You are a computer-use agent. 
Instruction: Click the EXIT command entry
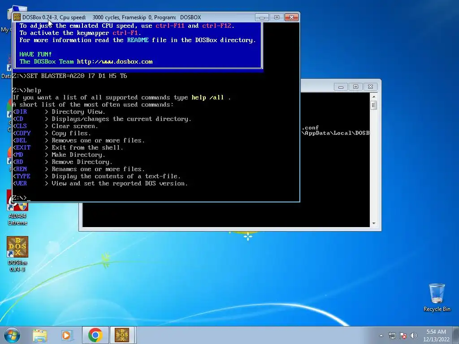pyautogui.click(x=68, y=147)
